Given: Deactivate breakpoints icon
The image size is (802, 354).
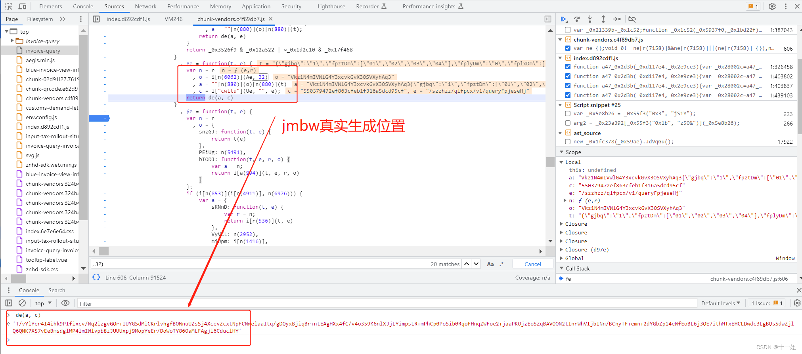Looking at the screenshot, I should pos(632,19).
